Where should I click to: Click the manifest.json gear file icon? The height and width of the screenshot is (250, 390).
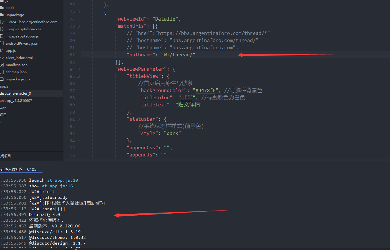coord(2,65)
